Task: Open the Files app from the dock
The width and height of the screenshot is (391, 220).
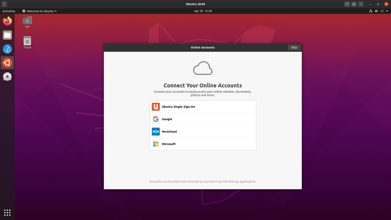Action: tap(7, 35)
